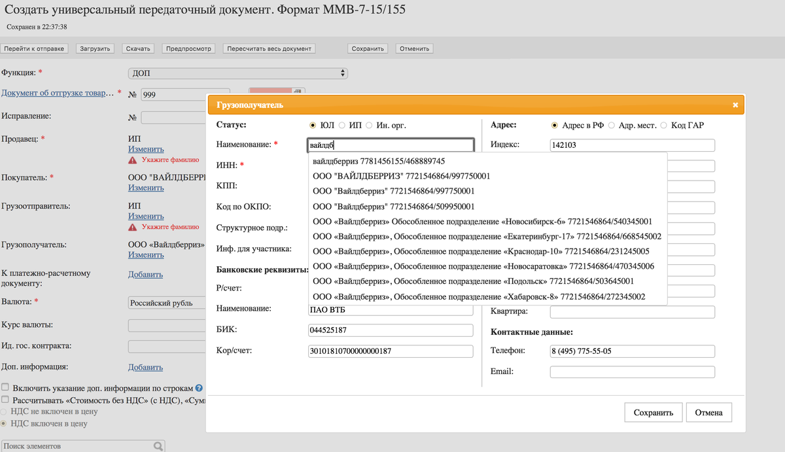Select the ИП status radio button
This screenshot has width=785, height=452.
[x=341, y=125]
